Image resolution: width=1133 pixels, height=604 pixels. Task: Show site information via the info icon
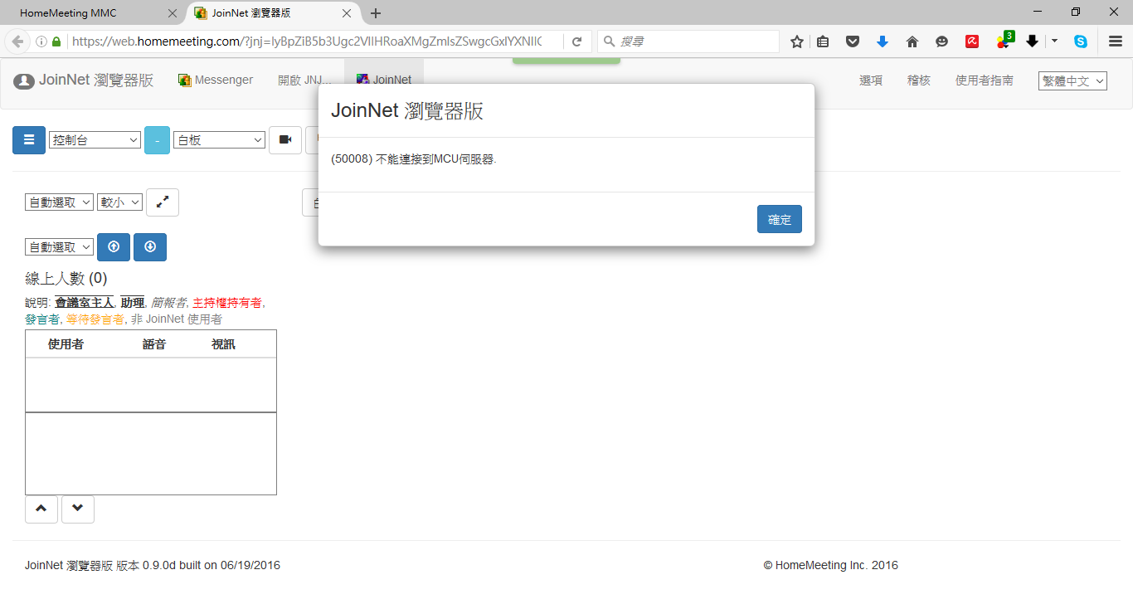click(41, 41)
